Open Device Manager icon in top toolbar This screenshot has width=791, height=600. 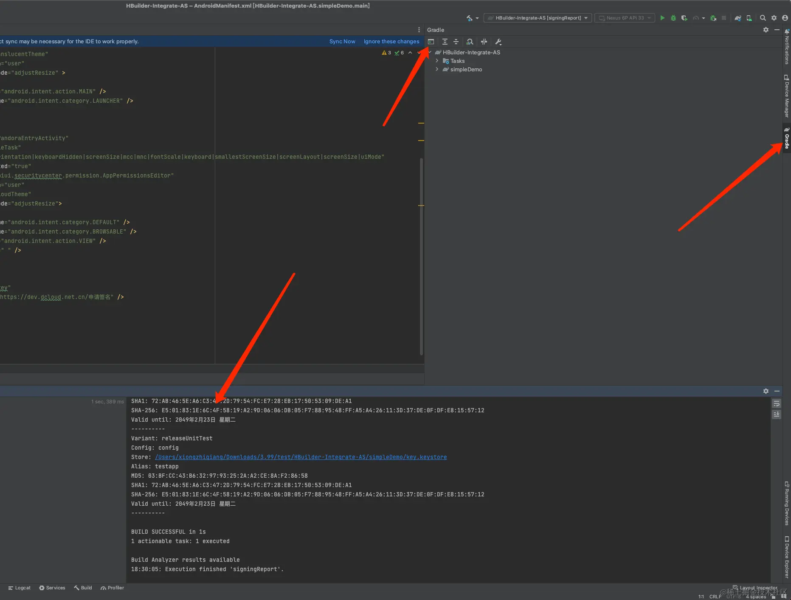tap(749, 18)
